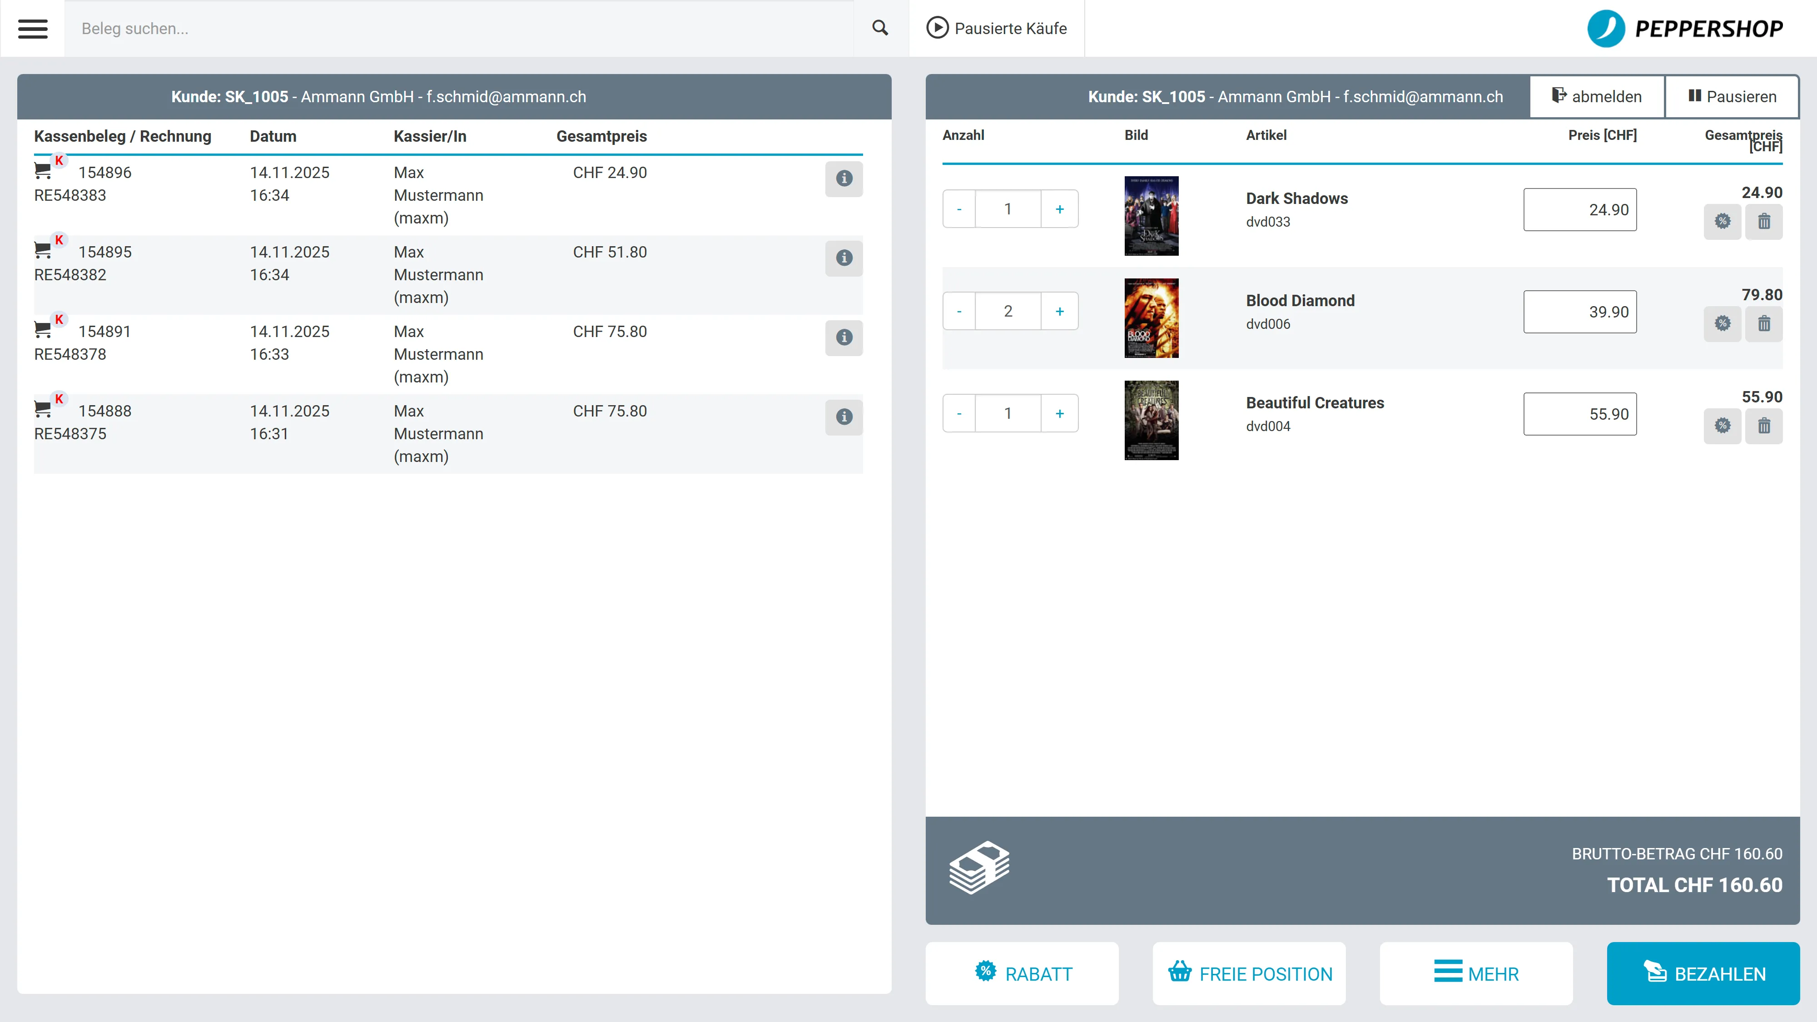The image size is (1817, 1022).
Task: Show info for receipt 154896
Action: (x=844, y=179)
